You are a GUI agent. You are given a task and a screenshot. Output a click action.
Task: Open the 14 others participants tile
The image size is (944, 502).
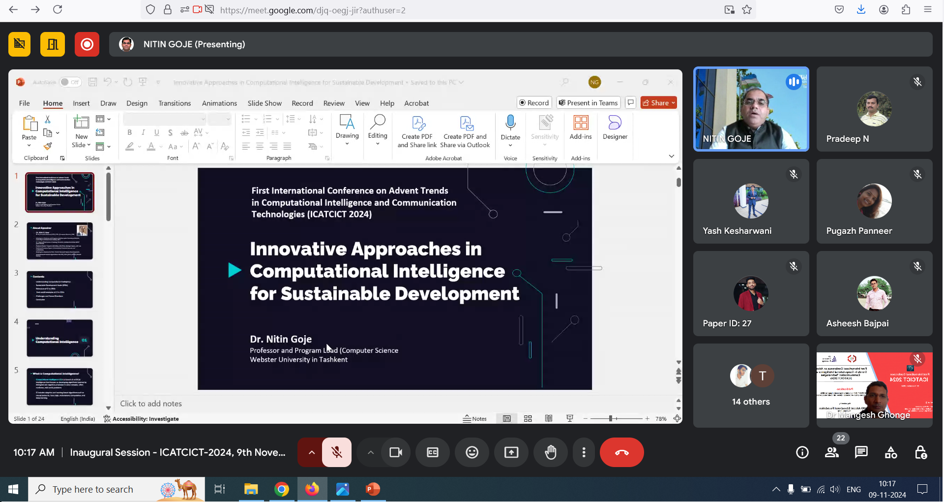(751, 385)
